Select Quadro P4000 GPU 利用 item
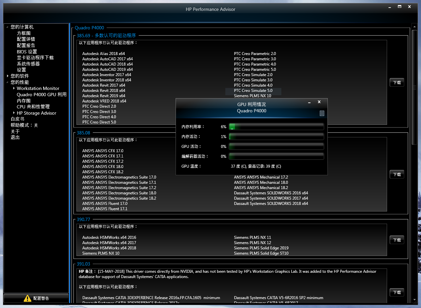This screenshot has width=421, height=308. pyautogui.click(x=42, y=95)
